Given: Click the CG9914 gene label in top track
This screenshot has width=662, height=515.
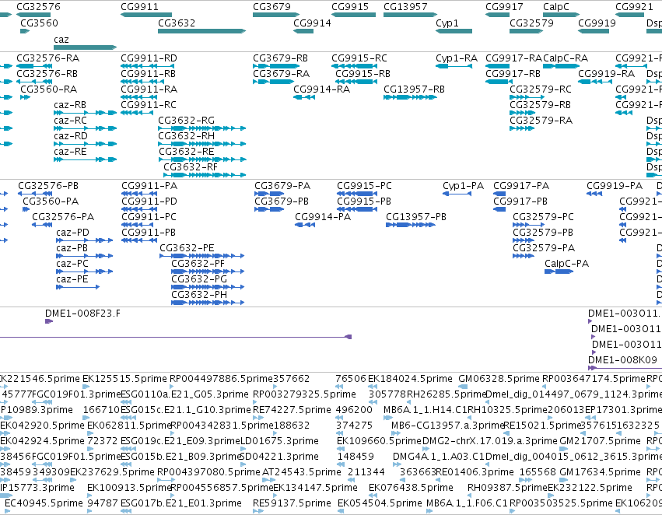Looking at the screenshot, I should click(x=312, y=23).
